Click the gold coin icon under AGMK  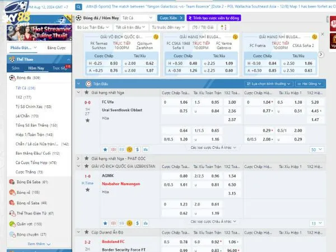[129, 223]
